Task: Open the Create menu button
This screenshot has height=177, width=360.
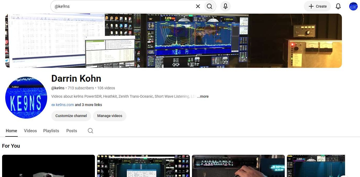Action: (317, 6)
